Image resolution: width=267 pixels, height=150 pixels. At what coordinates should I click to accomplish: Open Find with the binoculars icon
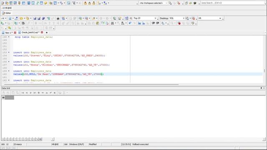coord(112,23)
